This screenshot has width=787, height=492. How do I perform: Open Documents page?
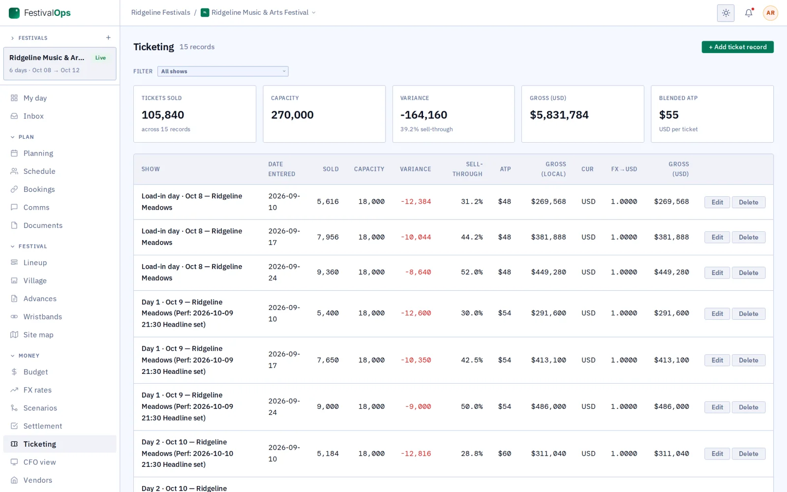coord(60,225)
